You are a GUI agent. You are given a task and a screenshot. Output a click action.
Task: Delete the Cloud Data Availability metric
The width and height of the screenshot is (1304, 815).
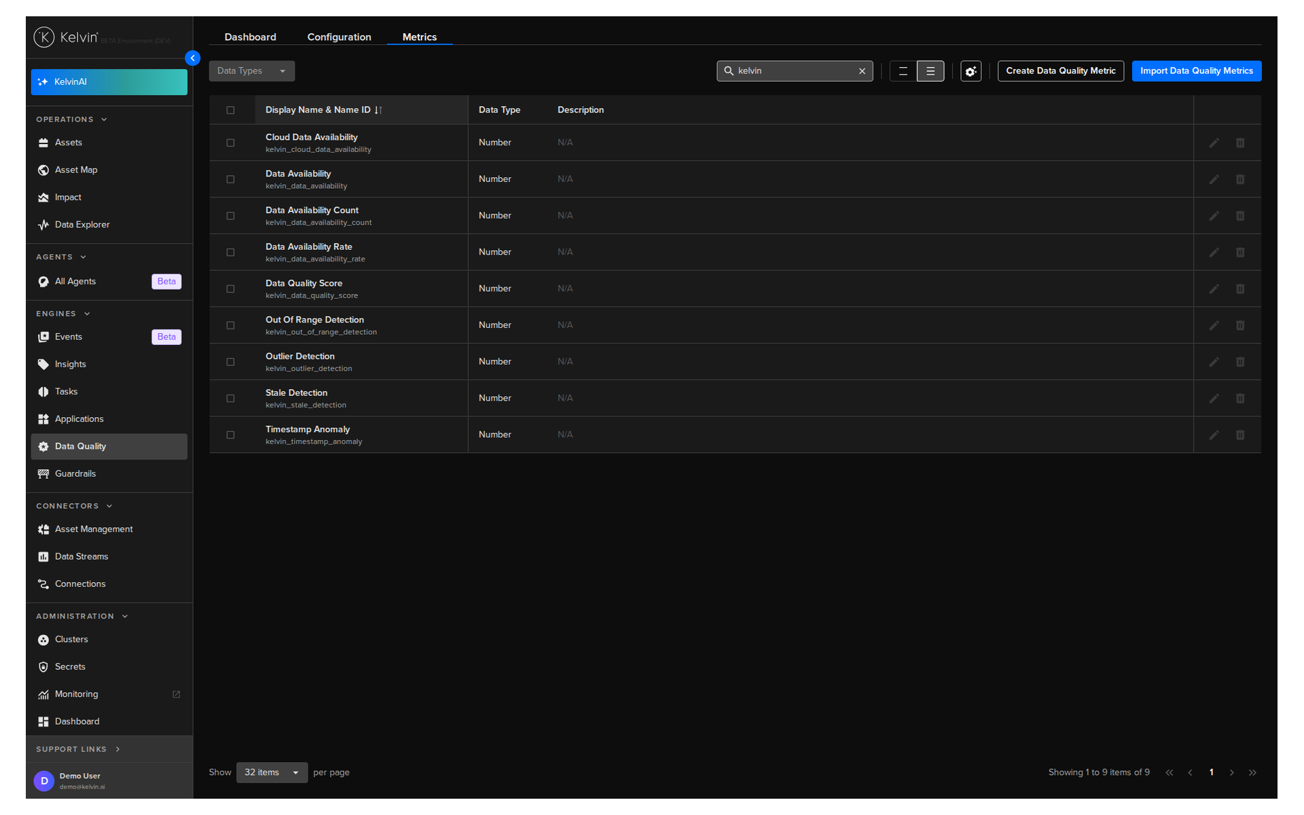(1240, 143)
